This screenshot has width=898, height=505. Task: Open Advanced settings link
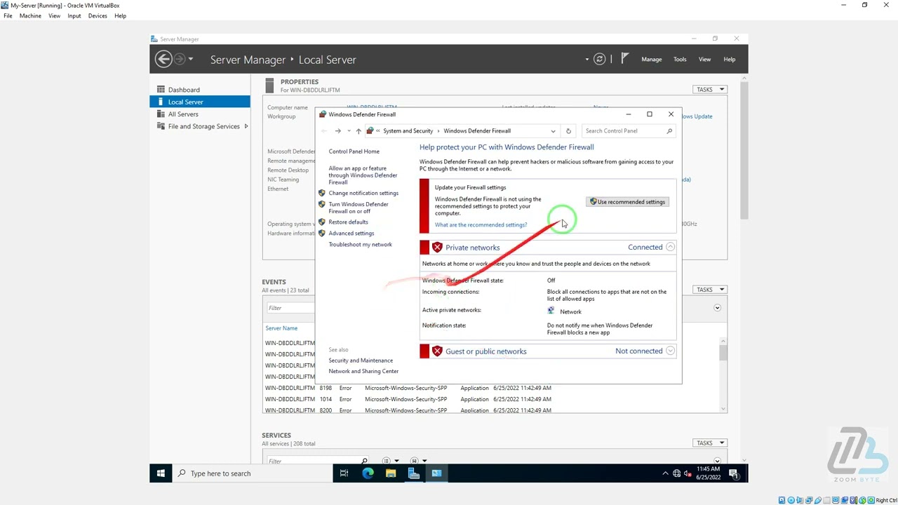point(351,234)
